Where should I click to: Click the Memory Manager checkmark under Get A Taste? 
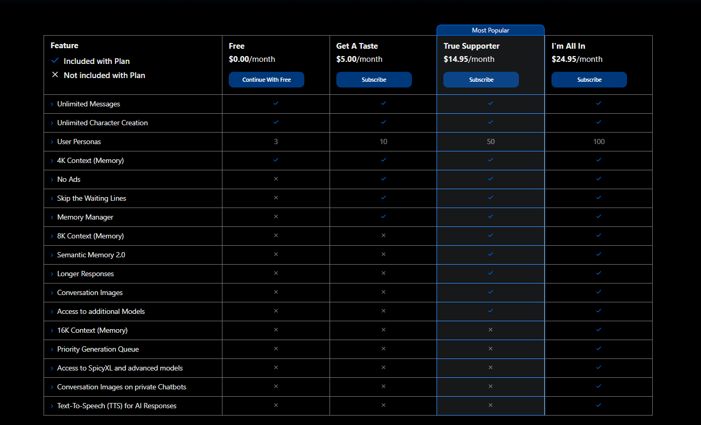click(x=384, y=216)
